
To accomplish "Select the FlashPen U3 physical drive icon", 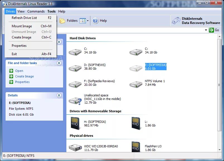I will [136, 147].
